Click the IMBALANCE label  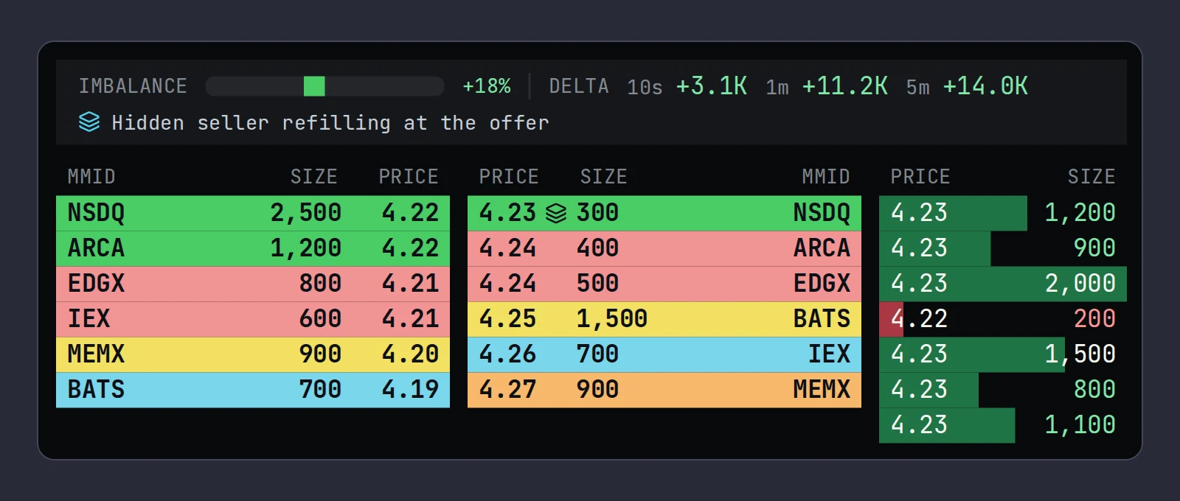133,86
